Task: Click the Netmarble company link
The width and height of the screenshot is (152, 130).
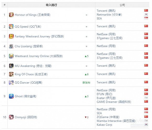Action: [x=109, y=14]
